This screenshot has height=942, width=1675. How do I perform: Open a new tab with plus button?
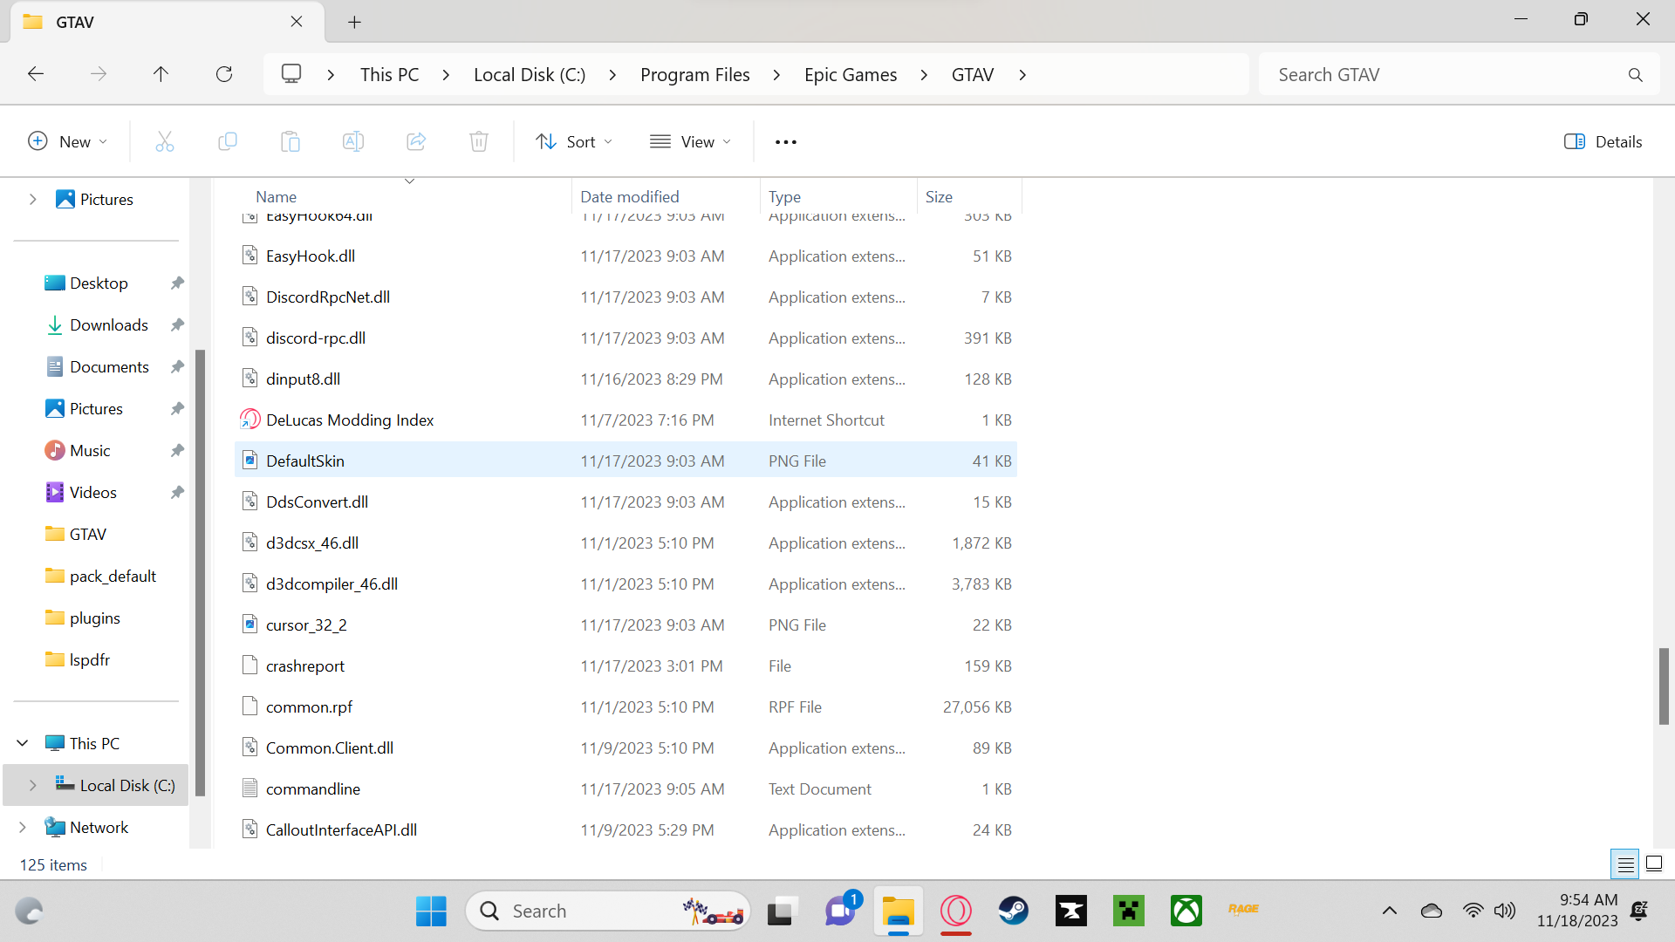click(354, 22)
